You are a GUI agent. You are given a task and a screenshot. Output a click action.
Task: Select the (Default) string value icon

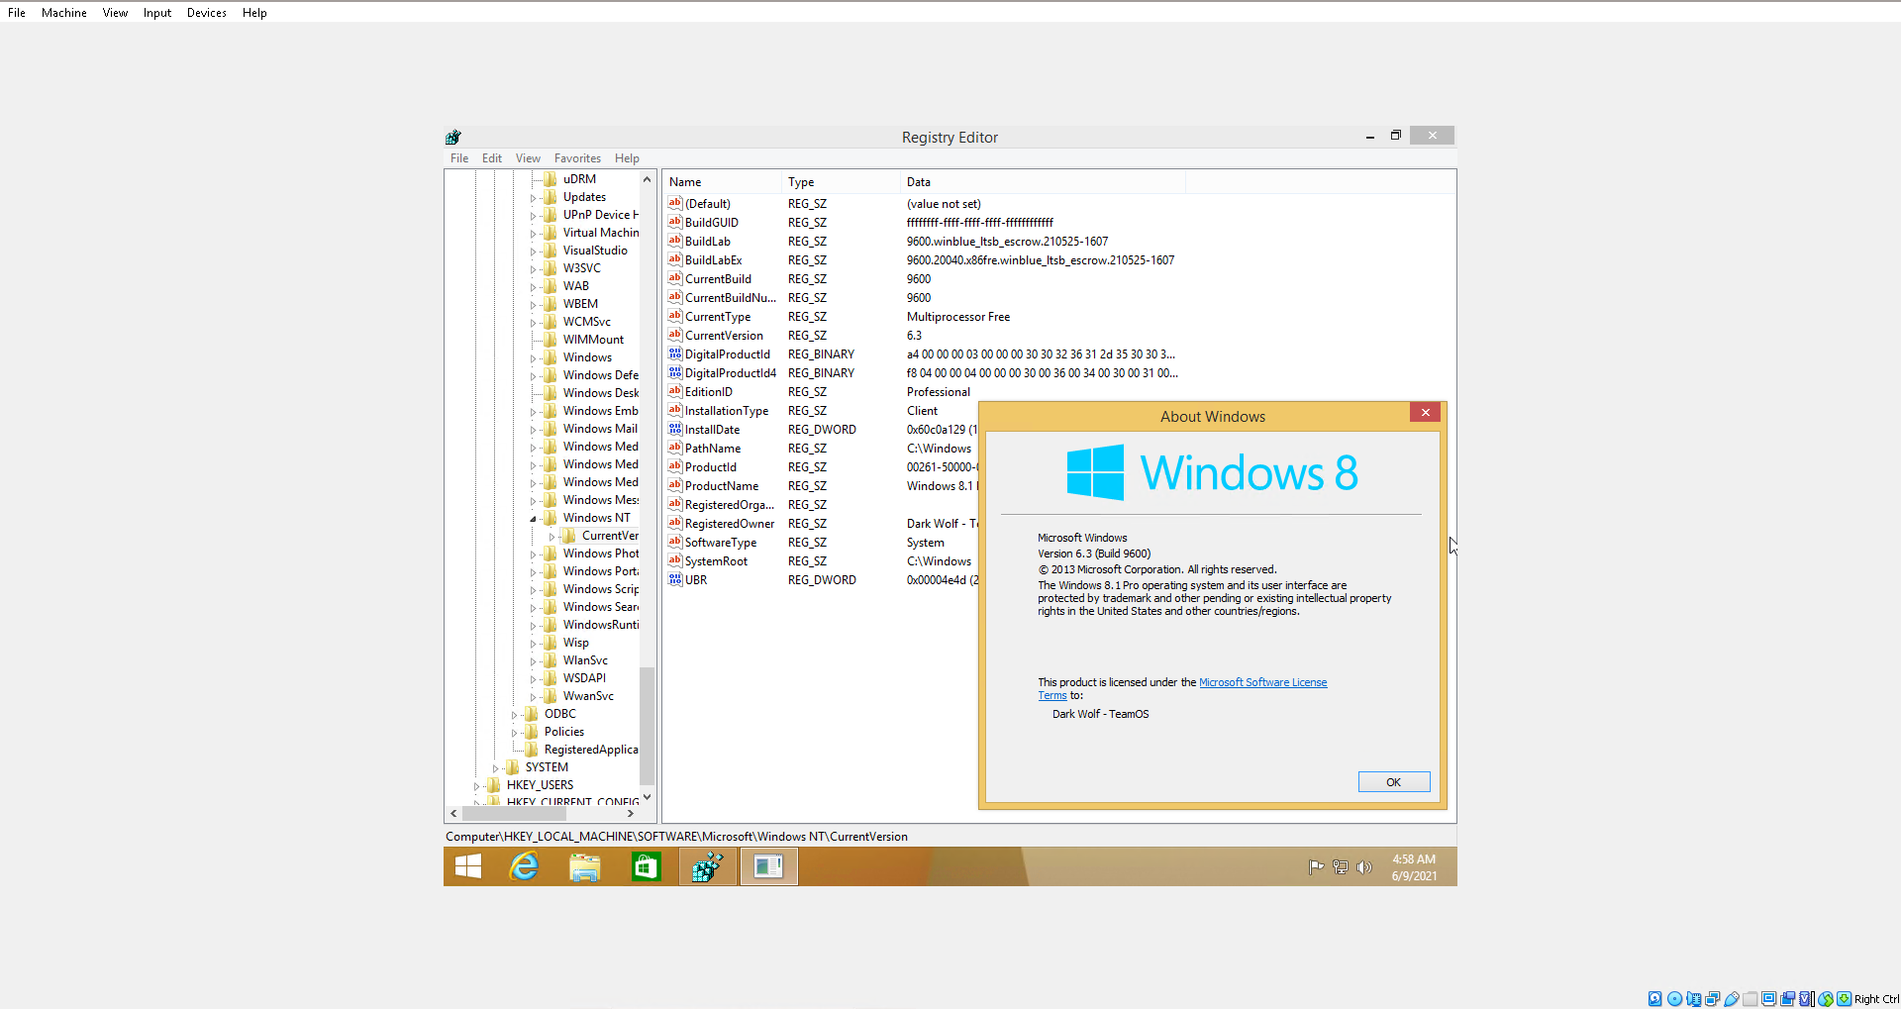pyautogui.click(x=675, y=203)
